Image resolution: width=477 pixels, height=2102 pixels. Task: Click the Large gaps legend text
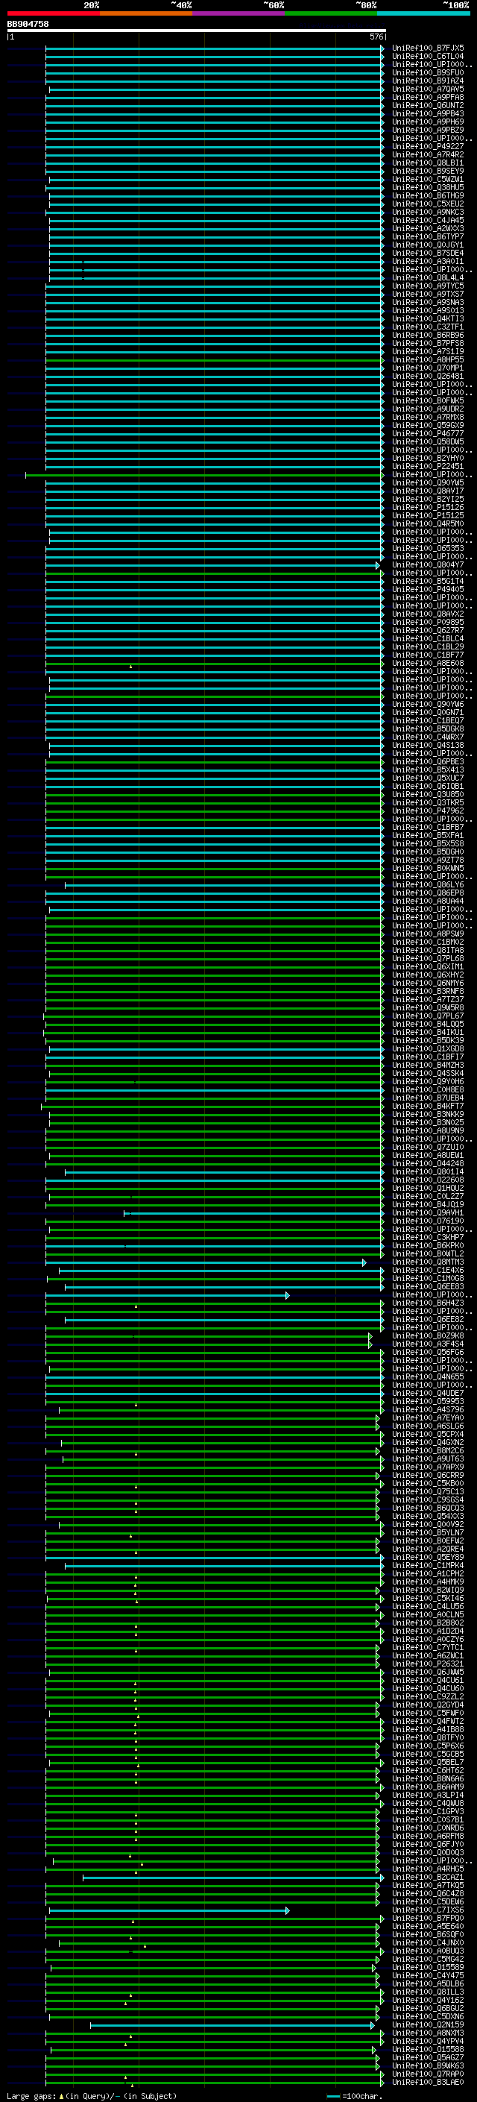[x=92, y=2095]
